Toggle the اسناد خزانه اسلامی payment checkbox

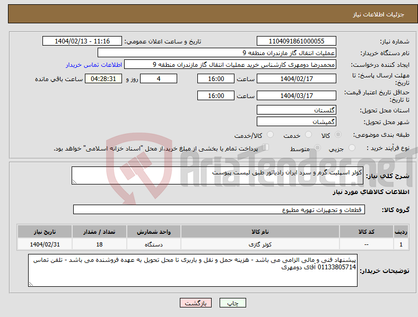point(266,147)
